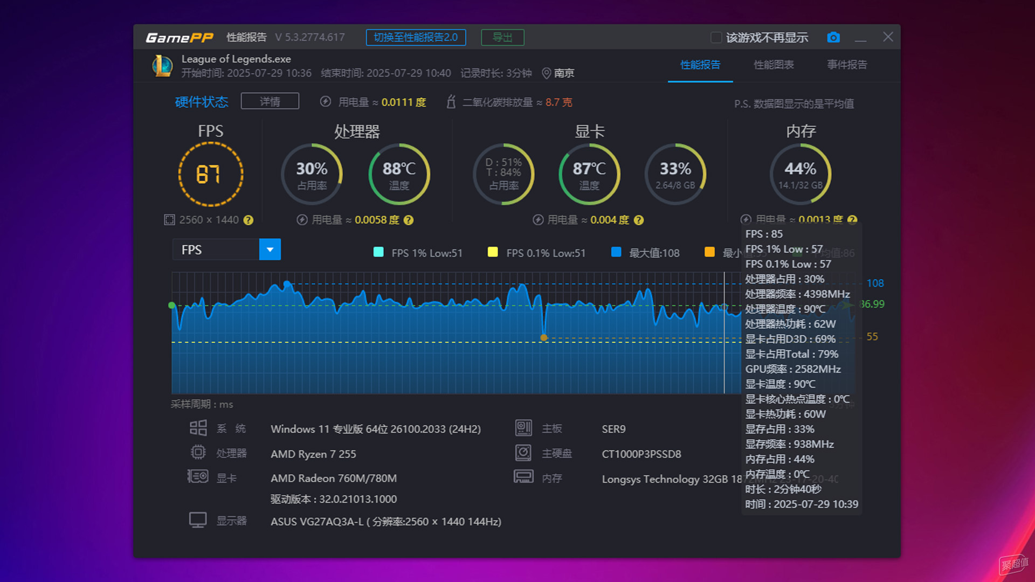Viewport: 1035px width, 582px height.
Task: Click the processor 88℃ temperature gauge
Action: 399,174
